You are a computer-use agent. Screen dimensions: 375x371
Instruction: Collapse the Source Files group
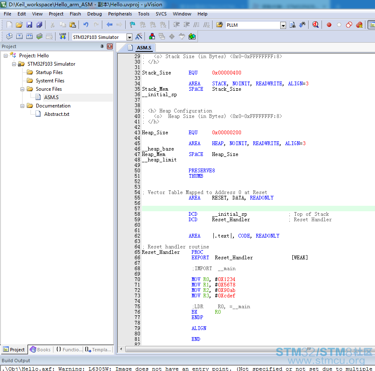22,90
